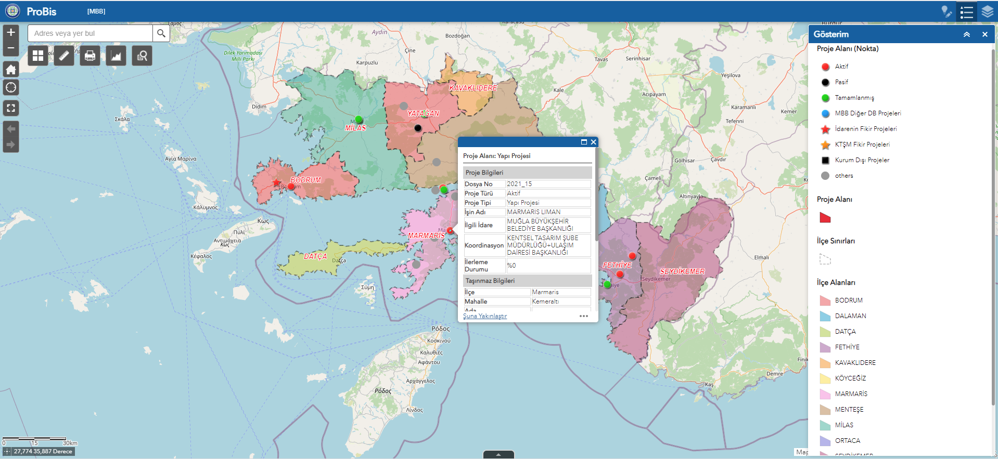Click the BODRUM legend color swatch
Image resolution: width=998 pixels, height=459 pixels.
coord(825,300)
